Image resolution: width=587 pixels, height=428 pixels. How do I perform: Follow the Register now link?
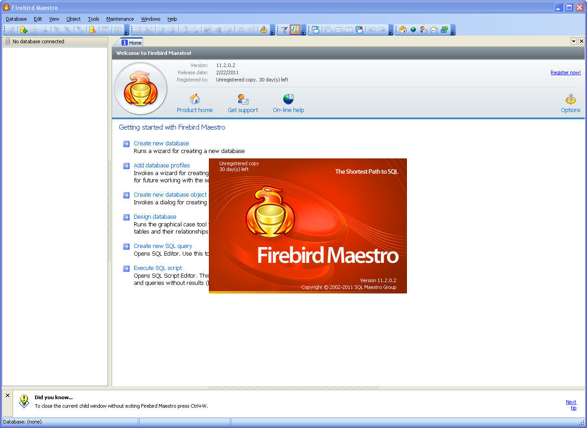click(x=565, y=72)
